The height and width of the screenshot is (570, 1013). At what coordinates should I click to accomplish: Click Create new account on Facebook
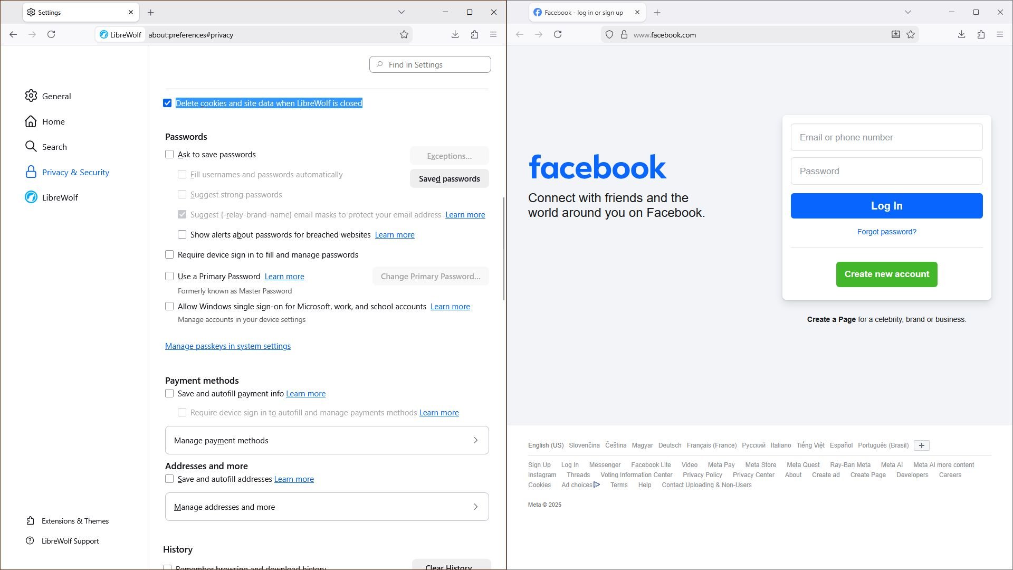[x=886, y=274]
